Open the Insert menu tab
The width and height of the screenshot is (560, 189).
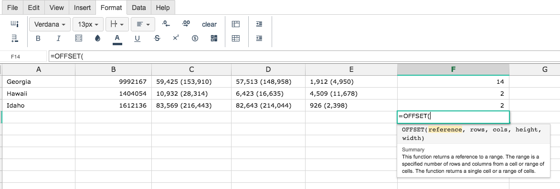click(82, 8)
